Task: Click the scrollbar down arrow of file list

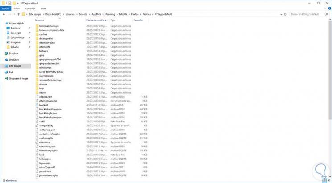Action: [x=330, y=176]
